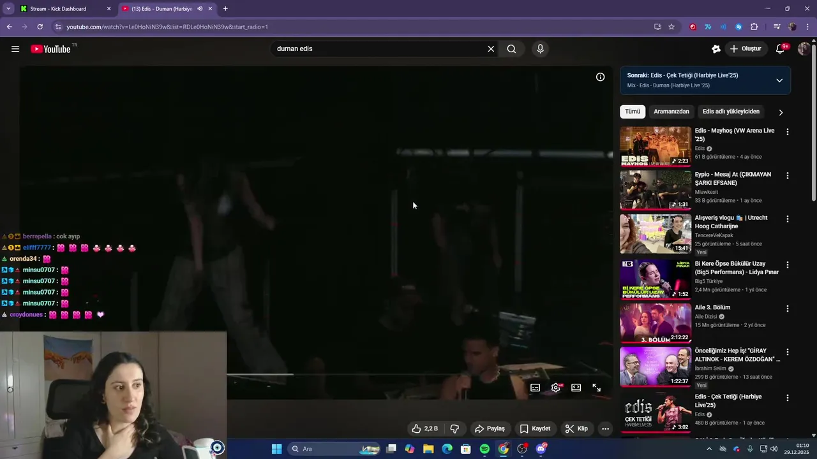Click the taskbar Ara search box
Viewport: 817px width, 459px height.
(x=334, y=449)
